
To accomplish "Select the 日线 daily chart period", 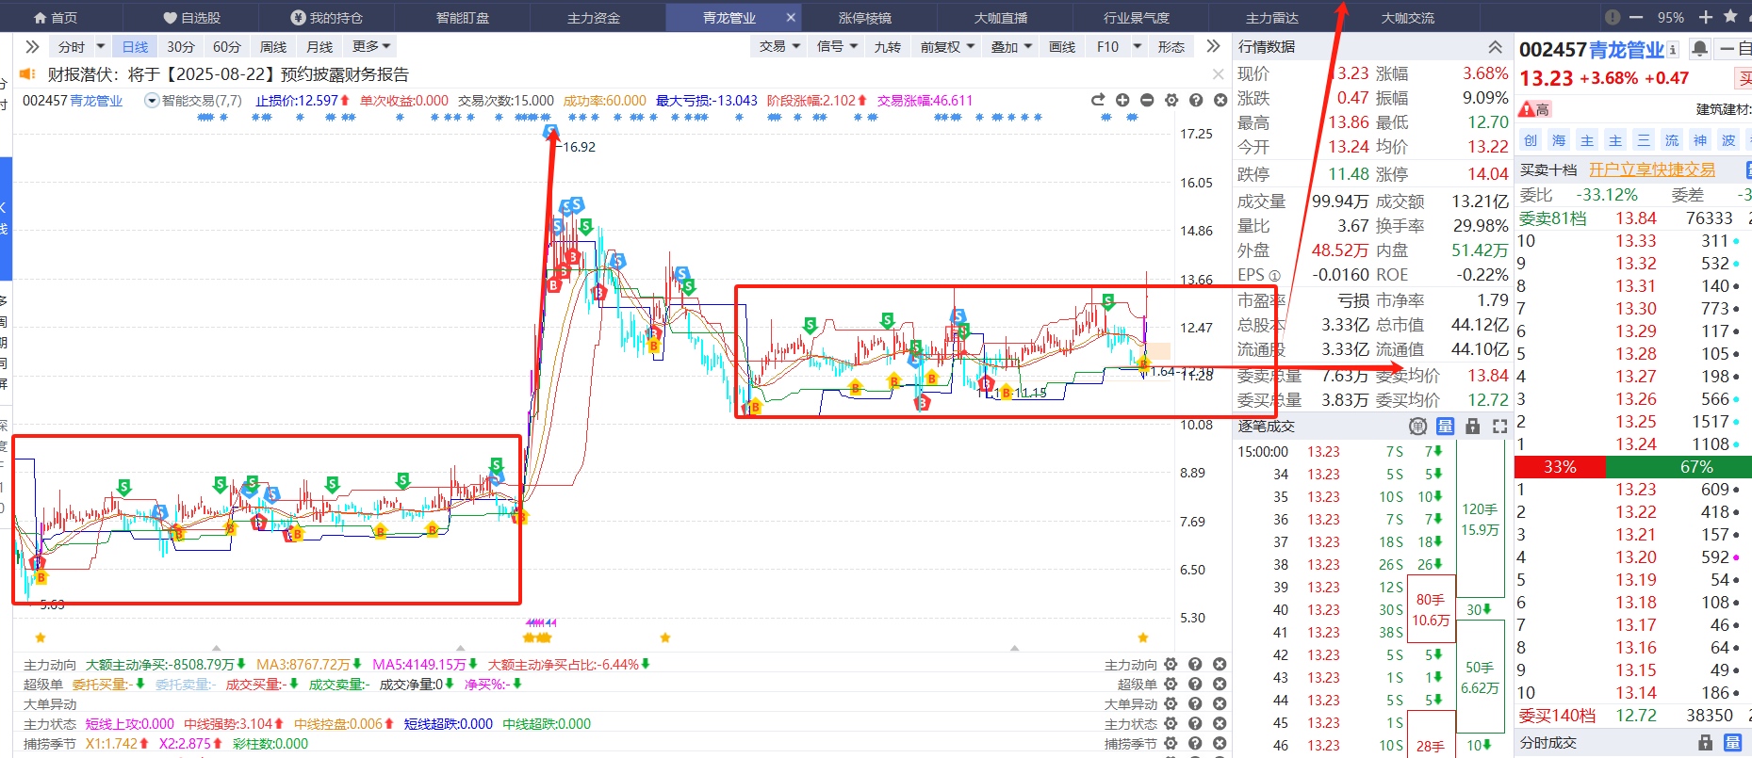I will pyautogui.click(x=135, y=46).
